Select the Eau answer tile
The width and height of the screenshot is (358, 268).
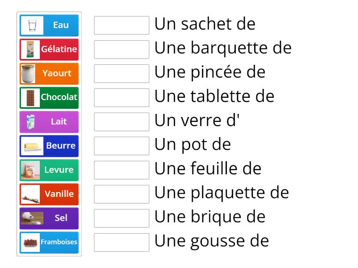[x=48, y=25]
